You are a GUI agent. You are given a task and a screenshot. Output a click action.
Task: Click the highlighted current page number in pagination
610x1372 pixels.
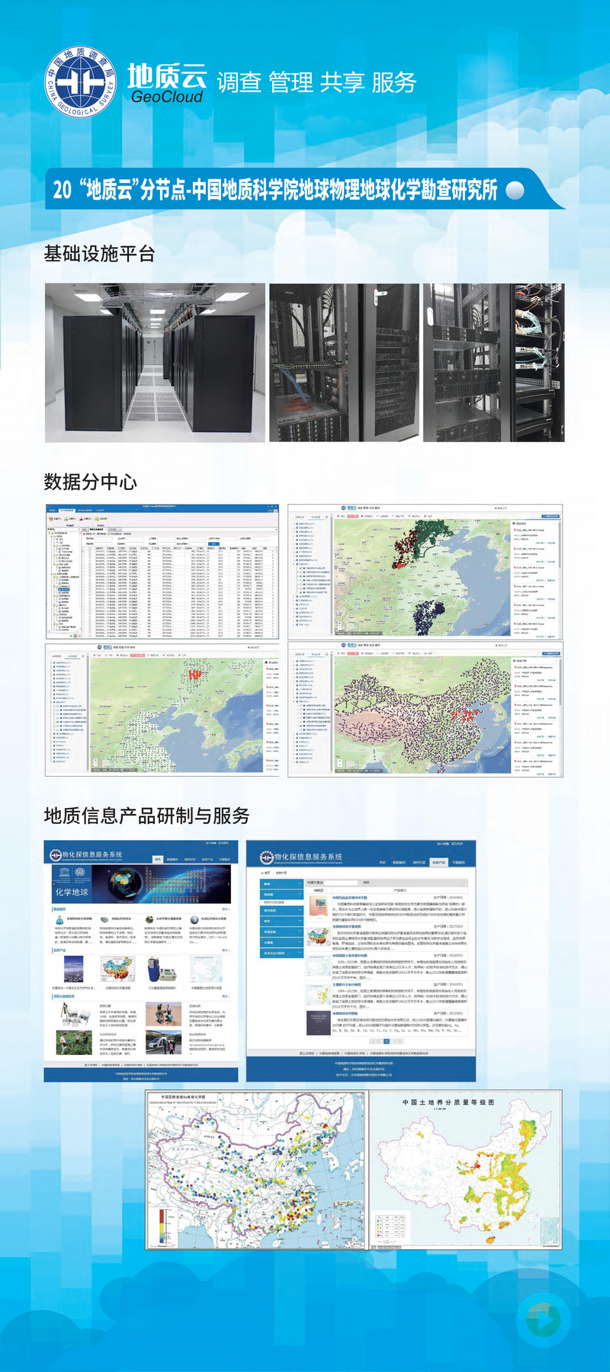[387, 1041]
